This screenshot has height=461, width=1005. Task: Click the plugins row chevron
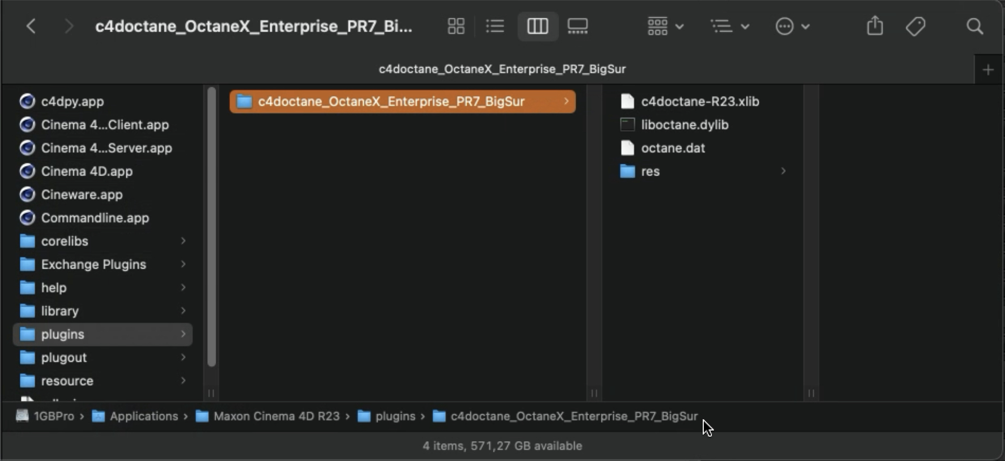[x=183, y=334]
